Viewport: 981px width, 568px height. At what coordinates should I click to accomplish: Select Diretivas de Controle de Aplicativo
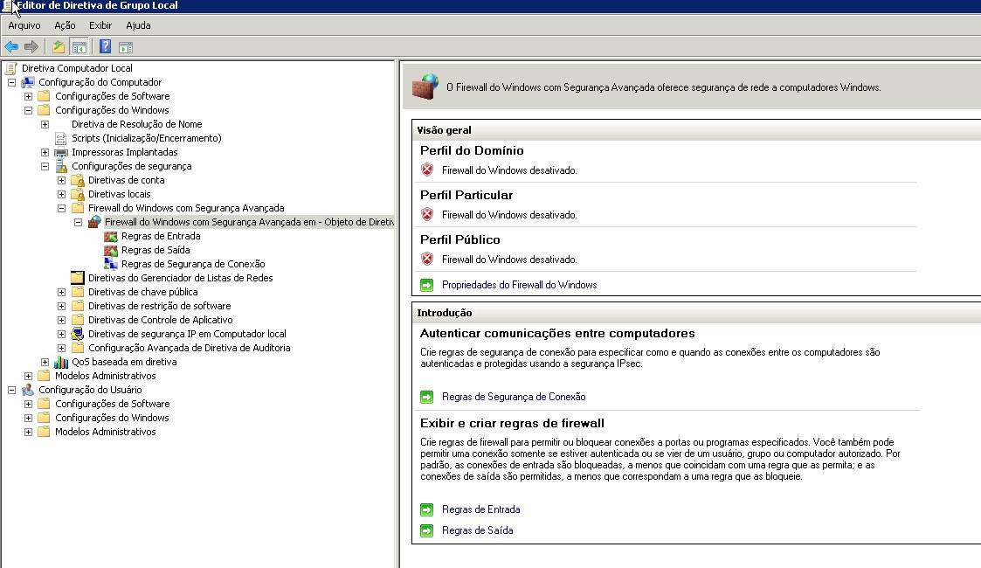(160, 320)
